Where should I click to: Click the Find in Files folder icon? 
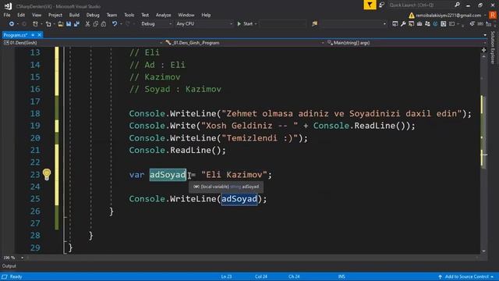point(315,24)
